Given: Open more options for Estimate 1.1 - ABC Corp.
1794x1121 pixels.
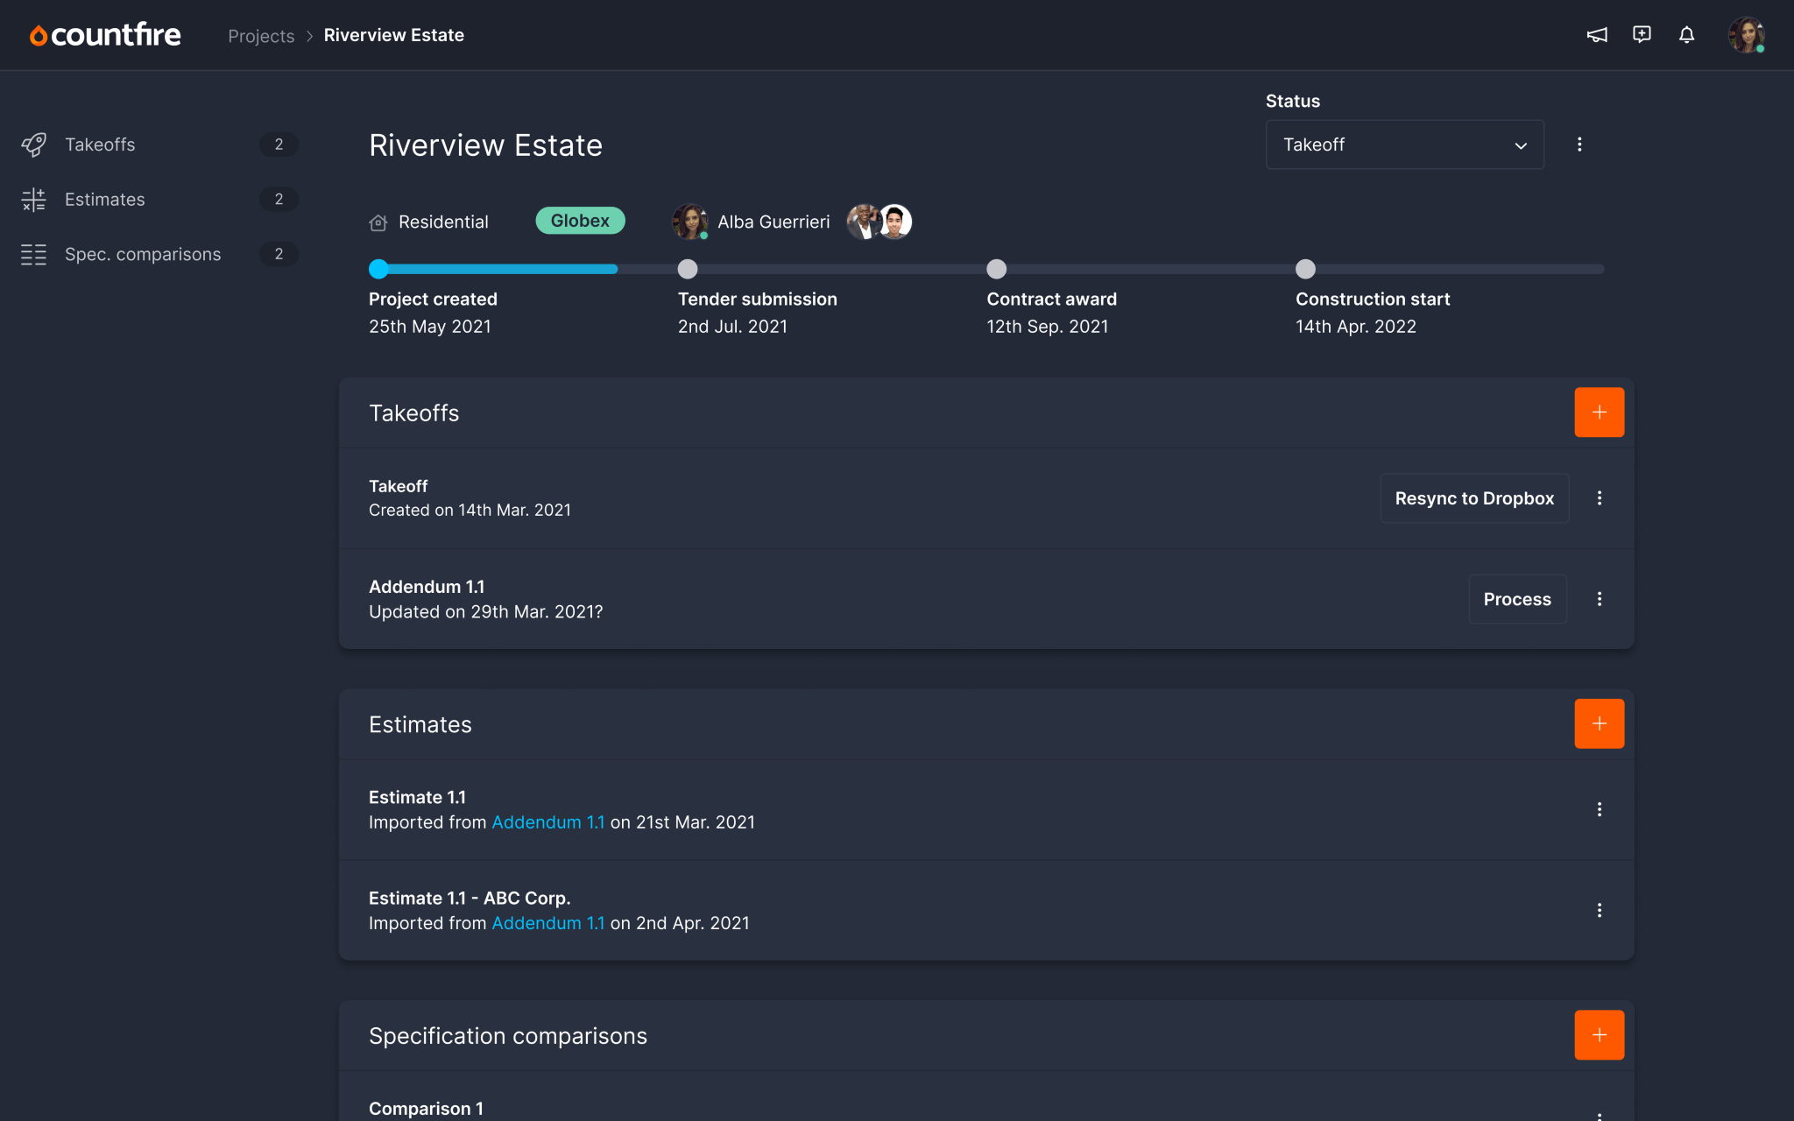Looking at the screenshot, I should pyautogui.click(x=1599, y=911).
